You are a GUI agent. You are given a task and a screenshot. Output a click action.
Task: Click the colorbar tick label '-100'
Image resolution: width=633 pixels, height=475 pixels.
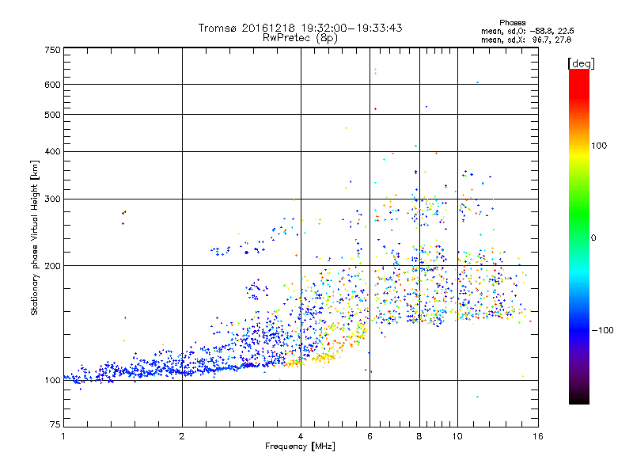point(602,330)
